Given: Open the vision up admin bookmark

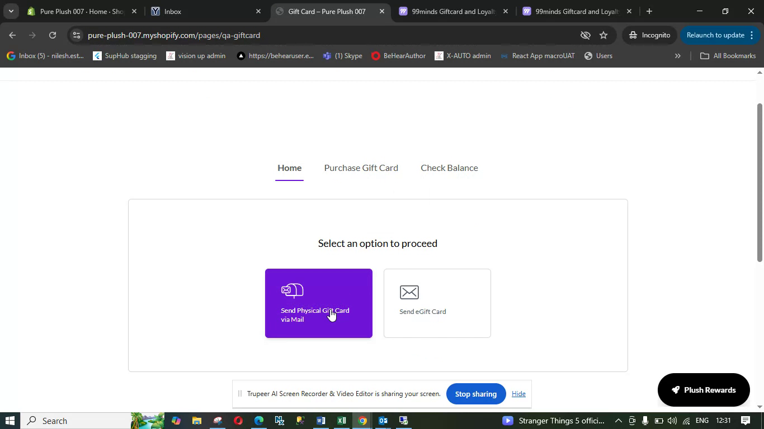Looking at the screenshot, I should [x=196, y=56].
